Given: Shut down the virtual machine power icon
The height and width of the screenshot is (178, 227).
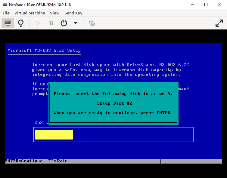Looking at the screenshot, I should 64,23.
